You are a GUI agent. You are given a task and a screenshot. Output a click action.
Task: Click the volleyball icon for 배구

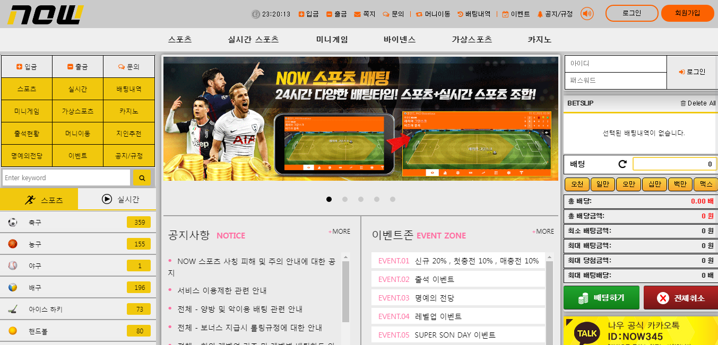pos(13,288)
